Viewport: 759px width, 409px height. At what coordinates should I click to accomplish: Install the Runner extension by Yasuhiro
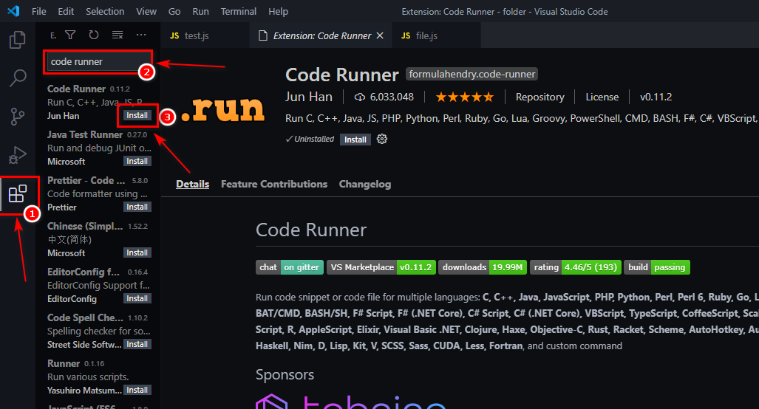(137, 390)
